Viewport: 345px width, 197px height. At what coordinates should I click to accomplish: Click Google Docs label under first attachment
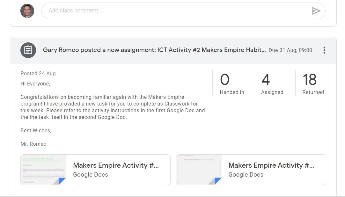click(91, 175)
